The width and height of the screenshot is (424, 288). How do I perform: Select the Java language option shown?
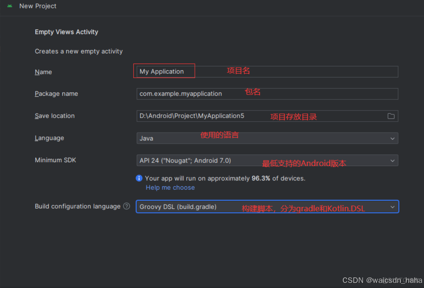click(x=146, y=138)
